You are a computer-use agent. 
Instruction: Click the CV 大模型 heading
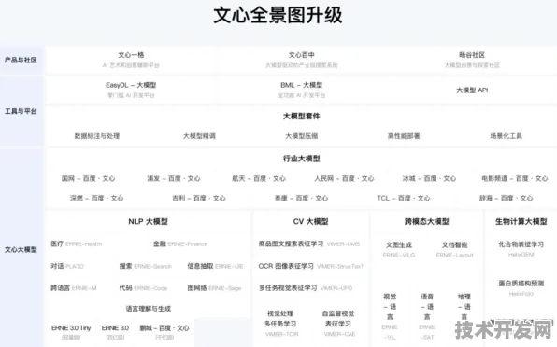(x=311, y=221)
